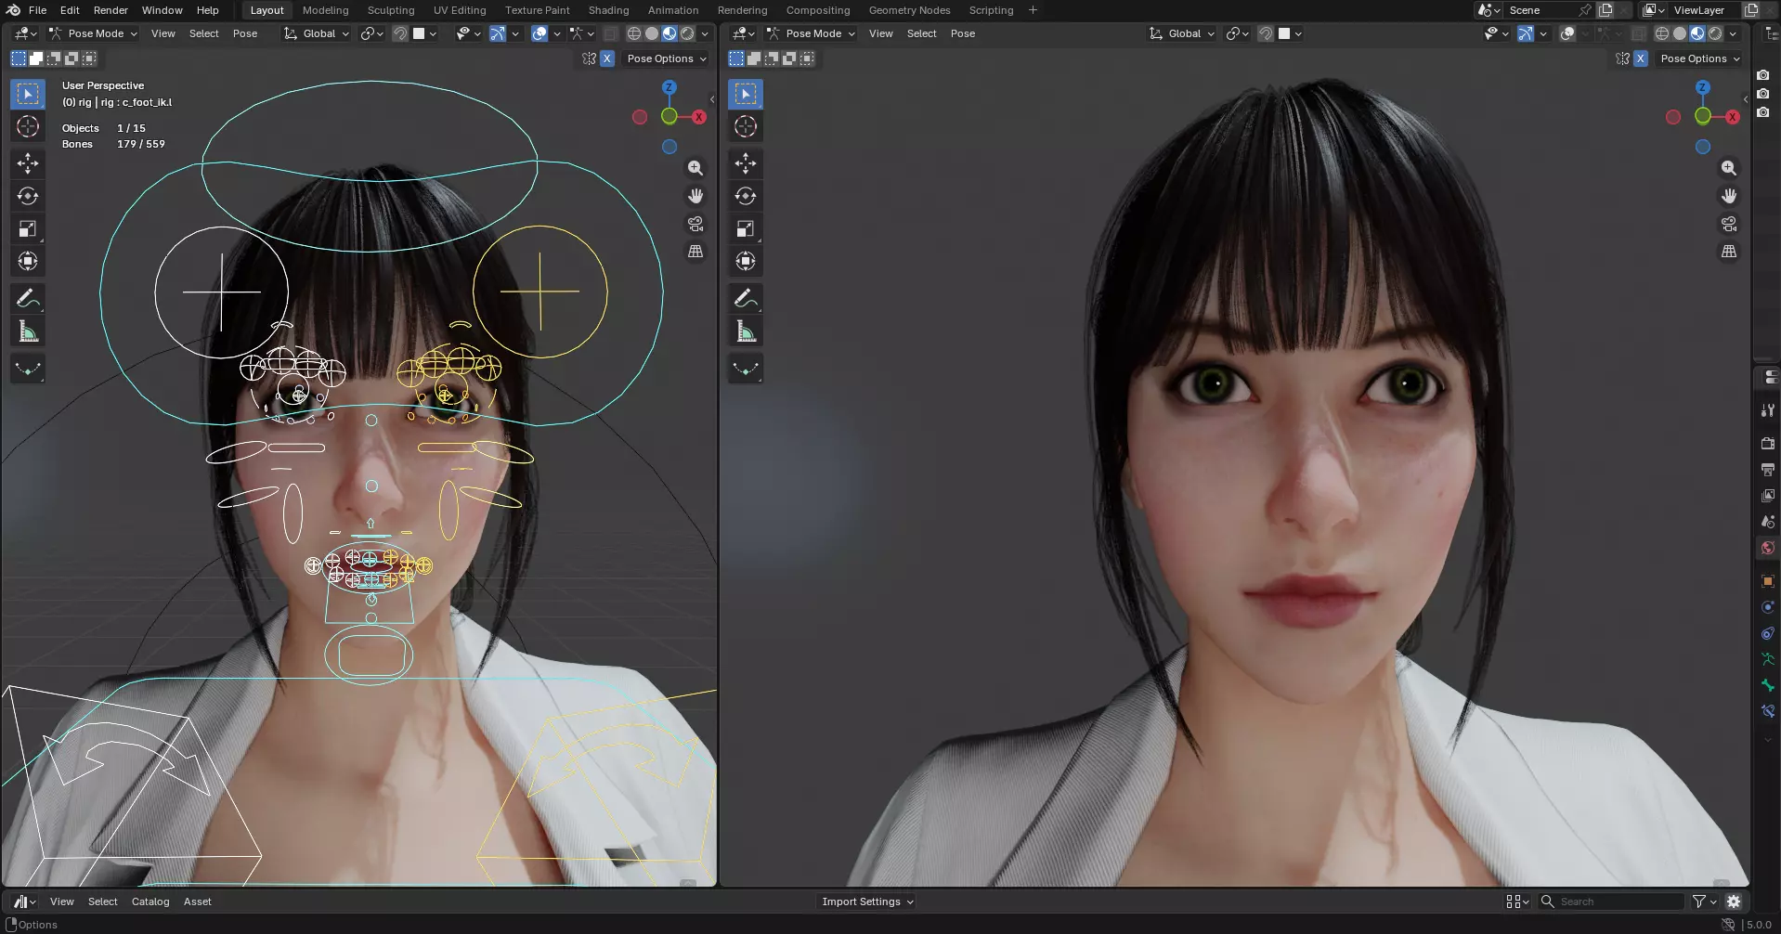Screen dimensions: 1781x934
Task: Open editor type dropdown in left viewport
Action: point(24,33)
